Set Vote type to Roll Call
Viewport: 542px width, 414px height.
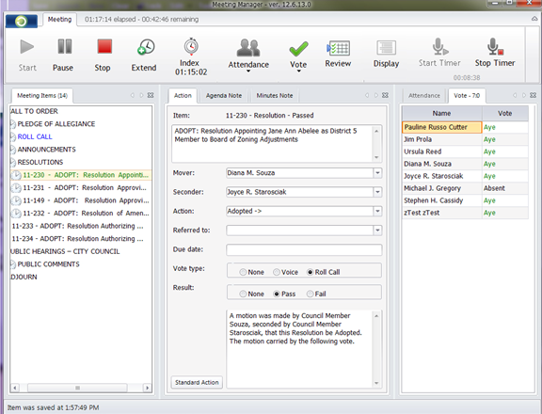tap(311, 272)
